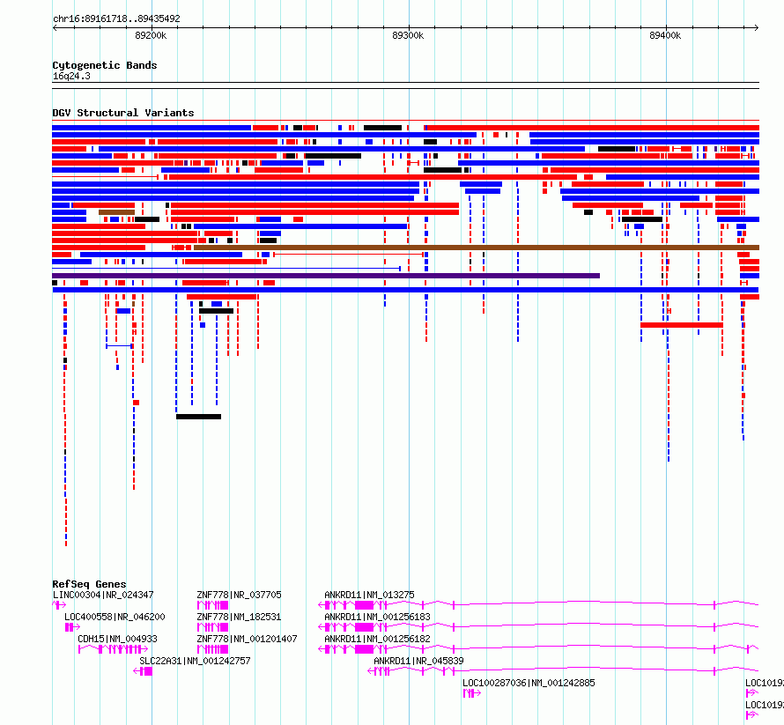Click the 89400k ruler tick label
The height and width of the screenshot is (725, 784).
click(x=665, y=35)
